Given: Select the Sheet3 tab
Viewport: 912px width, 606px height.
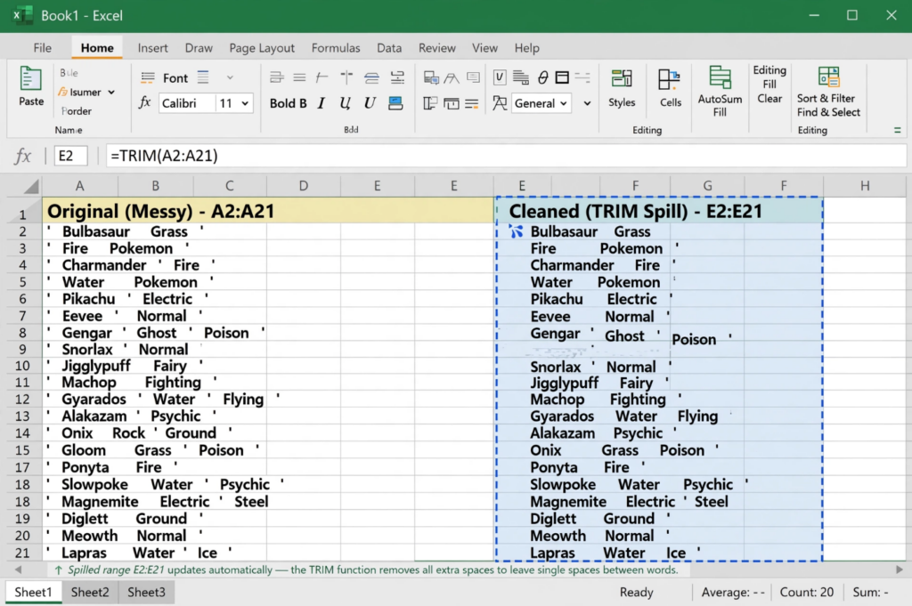Looking at the screenshot, I should tap(146, 592).
